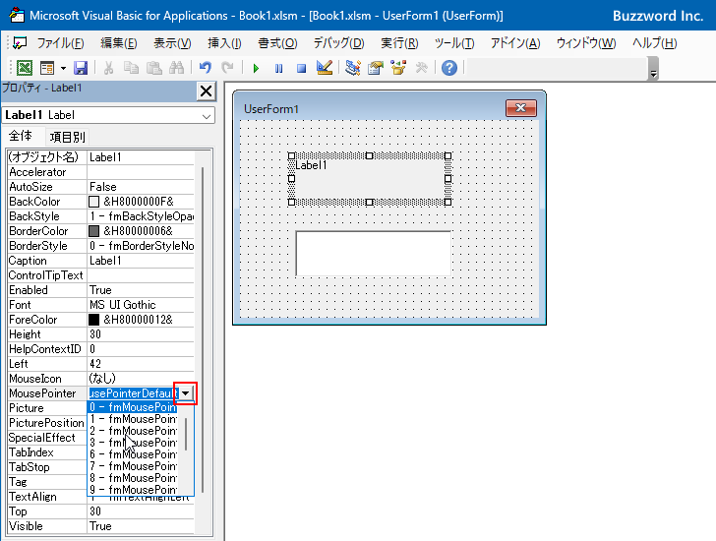
Task: Switch to the 項目別 tab
Action: pos(68,137)
